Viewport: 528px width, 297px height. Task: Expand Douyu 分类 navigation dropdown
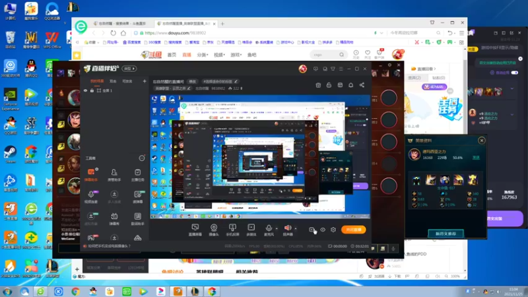pyautogui.click(x=203, y=55)
